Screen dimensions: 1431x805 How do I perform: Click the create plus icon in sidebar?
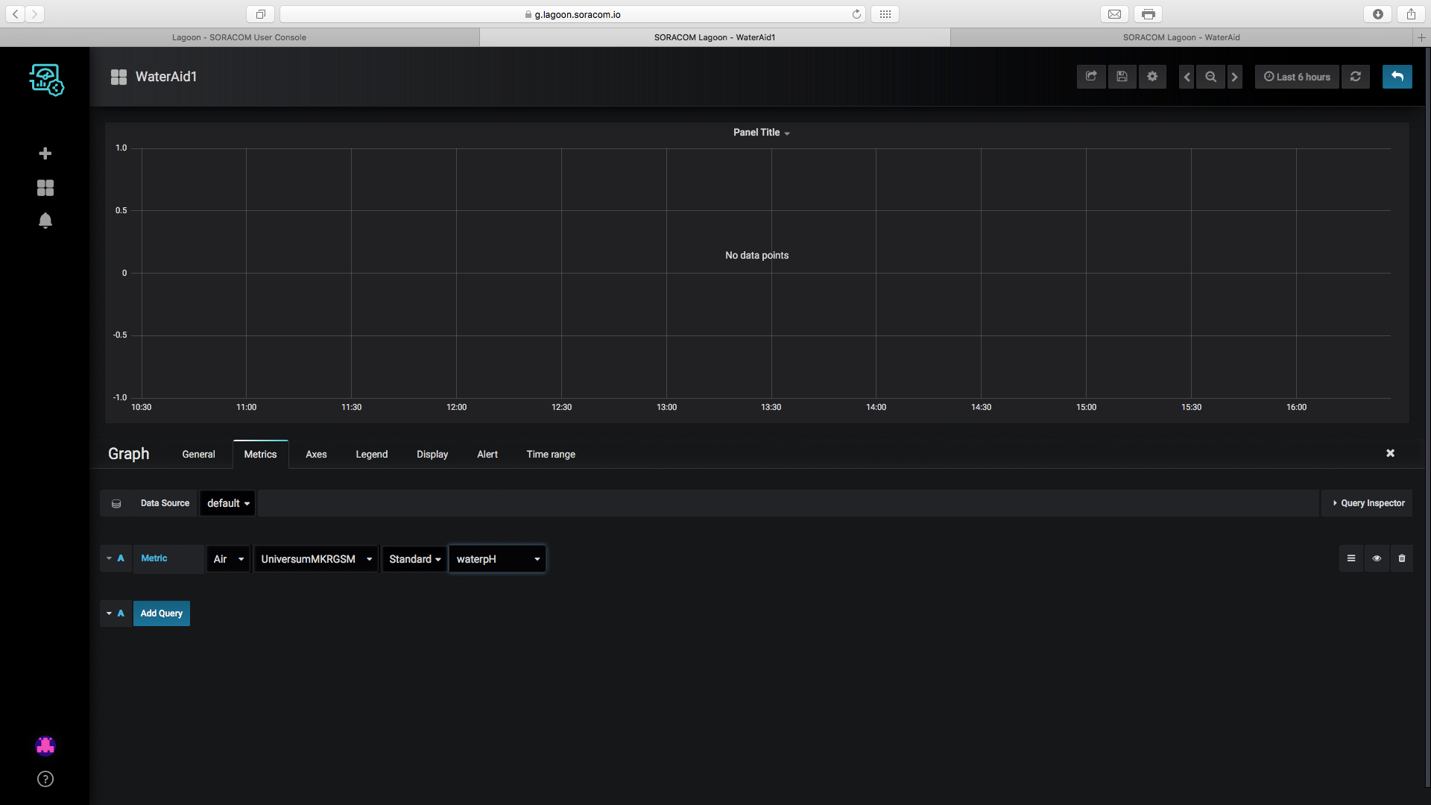coord(45,154)
